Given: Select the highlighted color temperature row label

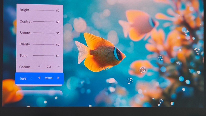Looking at the screenshot, I should (23, 78).
